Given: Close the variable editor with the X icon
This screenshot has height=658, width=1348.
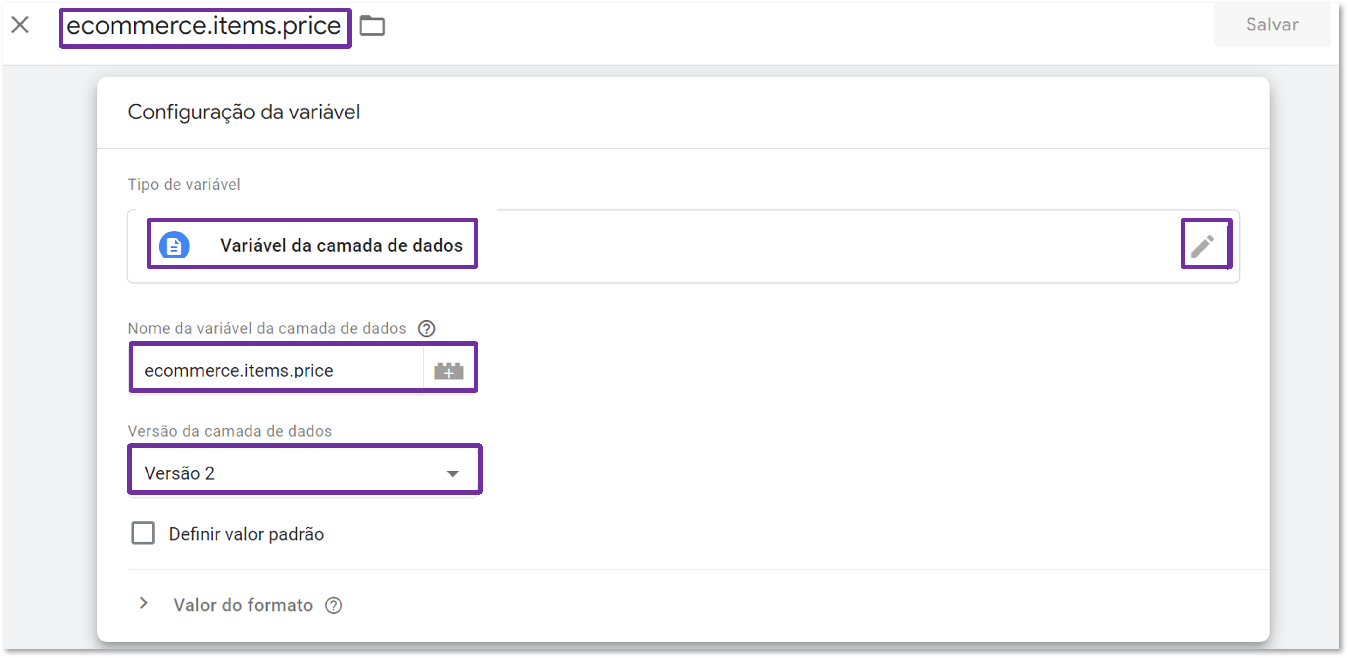Looking at the screenshot, I should coord(20,24).
